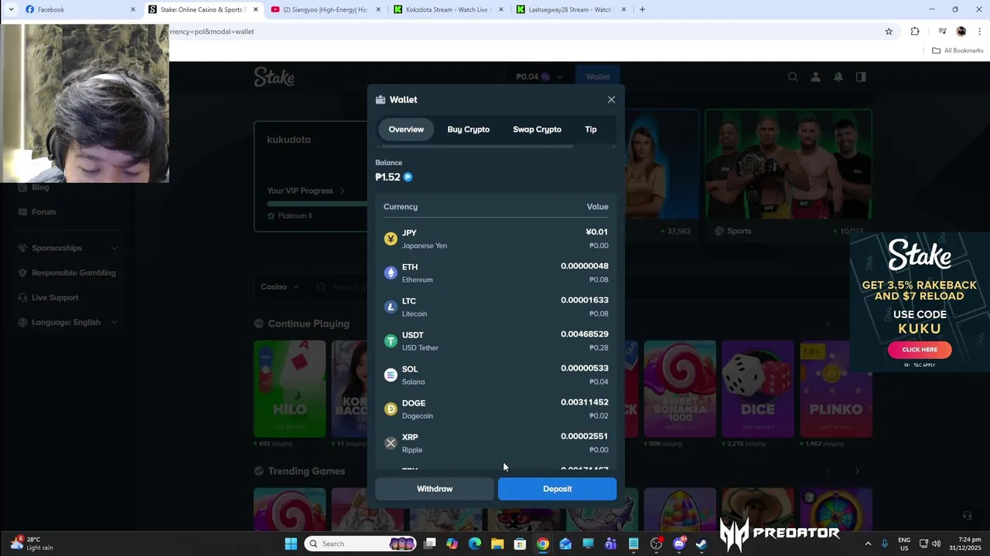This screenshot has height=556, width=990.
Task: Open a new browser tab
Action: coord(642,9)
